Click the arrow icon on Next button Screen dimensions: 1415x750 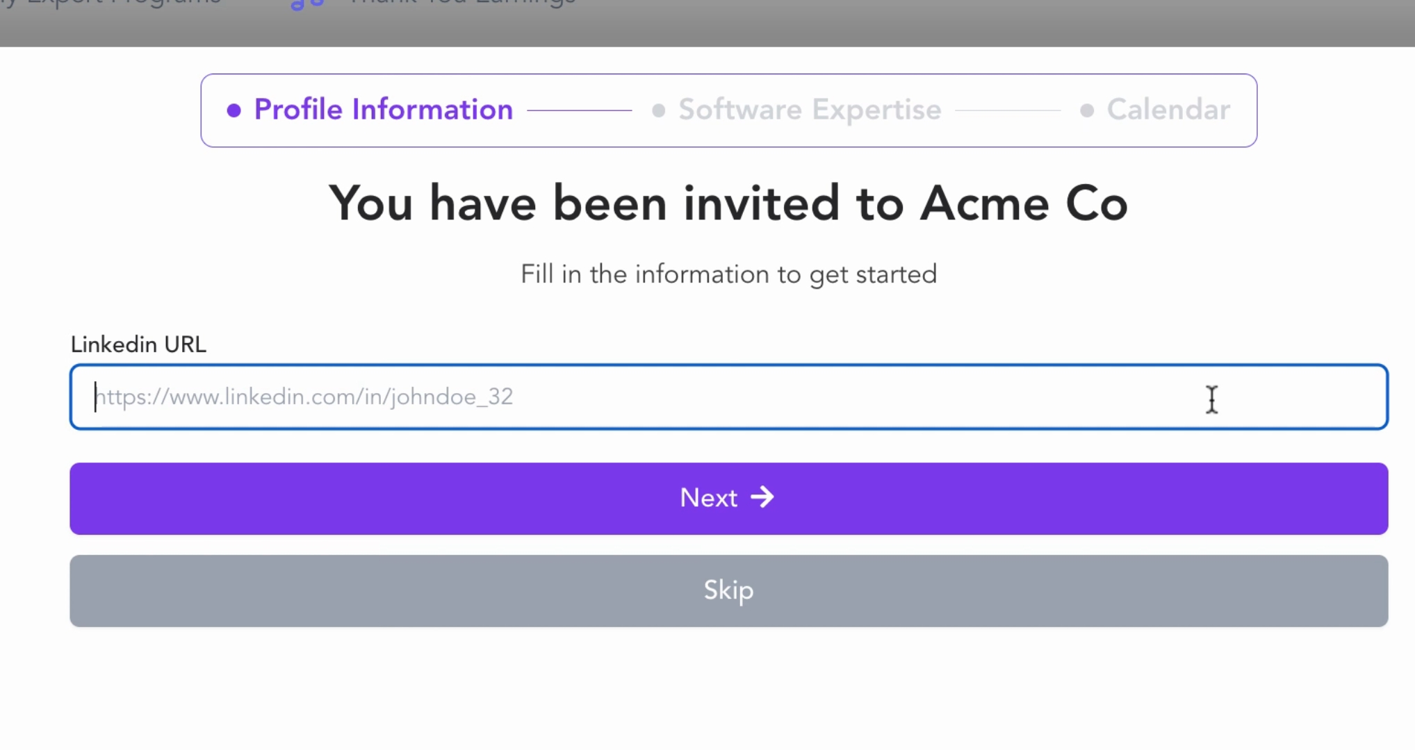pyautogui.click(x=762, y=497)
